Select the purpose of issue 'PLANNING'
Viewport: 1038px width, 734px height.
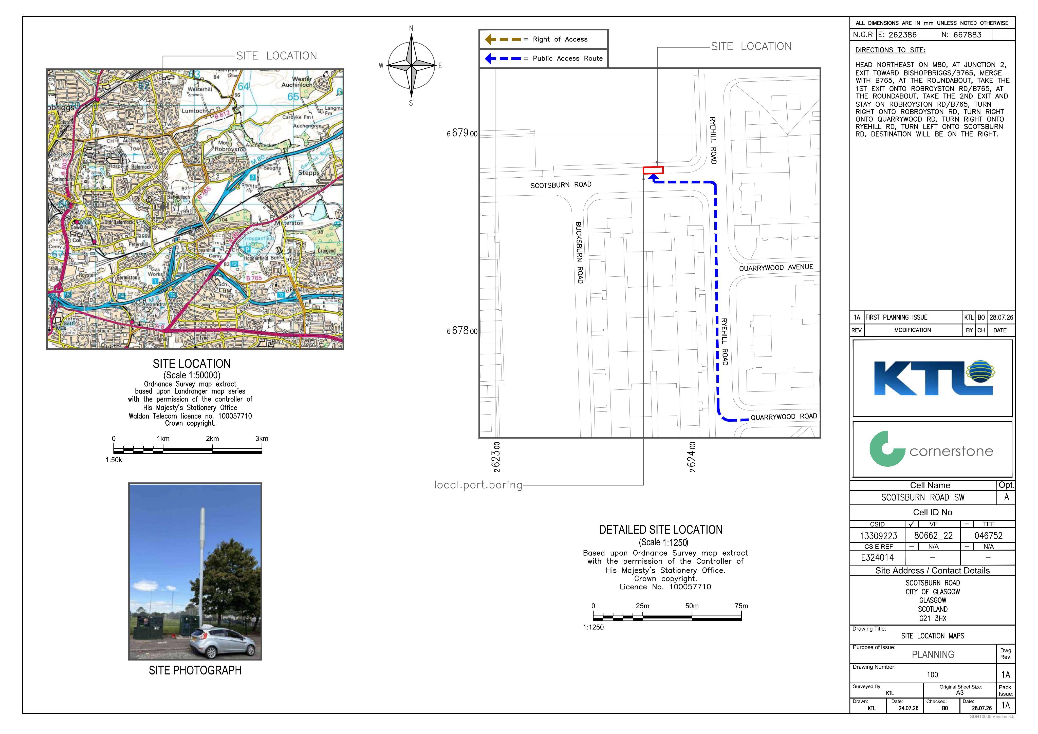[933, 654]
